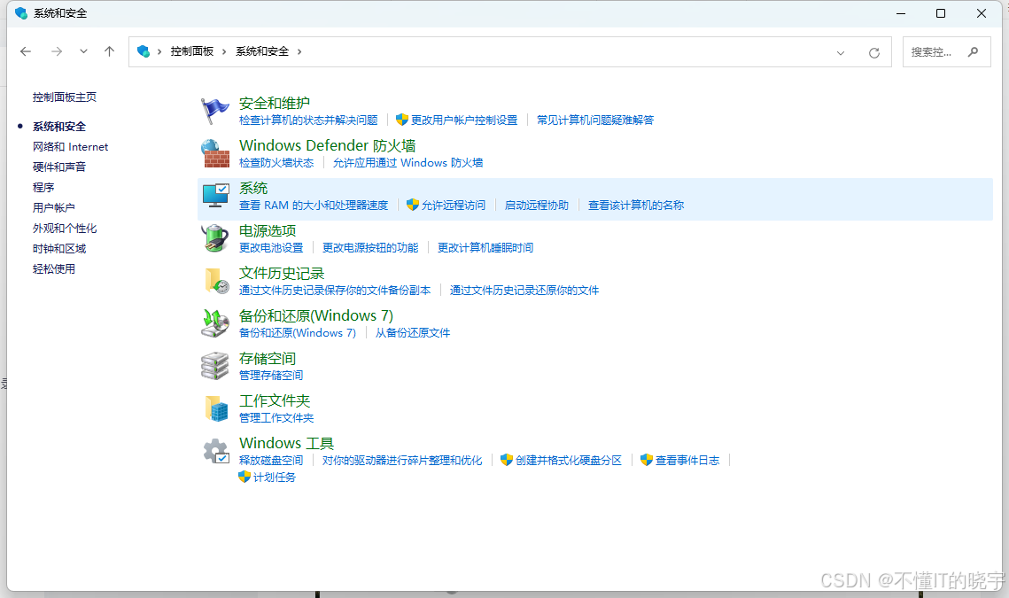Open the recent locations dropdown arrow
The image size is (1009, 598).
pyautogui.click(x=83, y=51)
